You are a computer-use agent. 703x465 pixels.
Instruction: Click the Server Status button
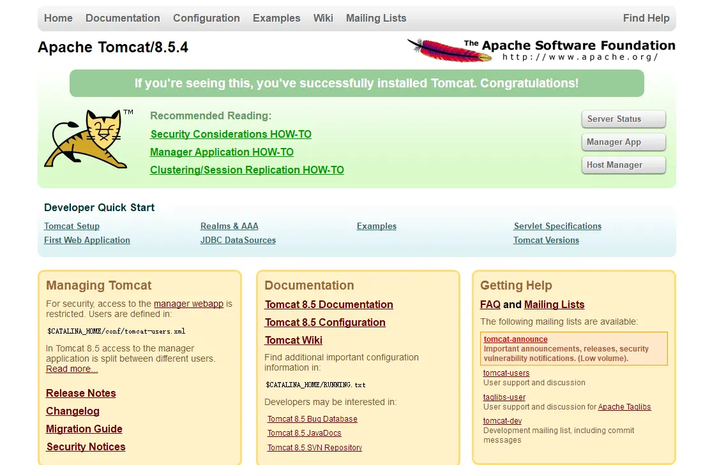[x=624, y=119]
